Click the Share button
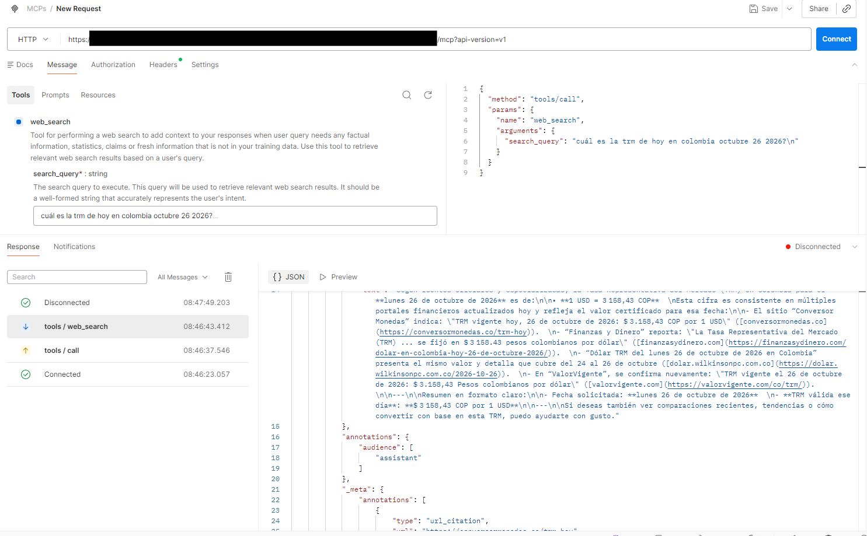867x536 pixels. pyautogui.click(x=819, y=9)
